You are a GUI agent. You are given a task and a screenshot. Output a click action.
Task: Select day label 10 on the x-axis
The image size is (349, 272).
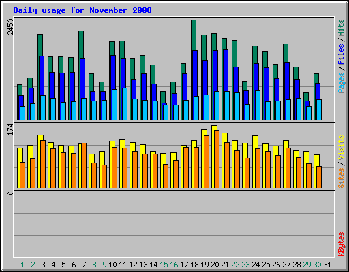[x=112, y=265]
